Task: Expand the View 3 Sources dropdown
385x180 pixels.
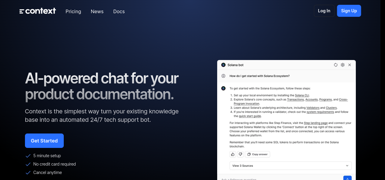Action: [290, 166]
